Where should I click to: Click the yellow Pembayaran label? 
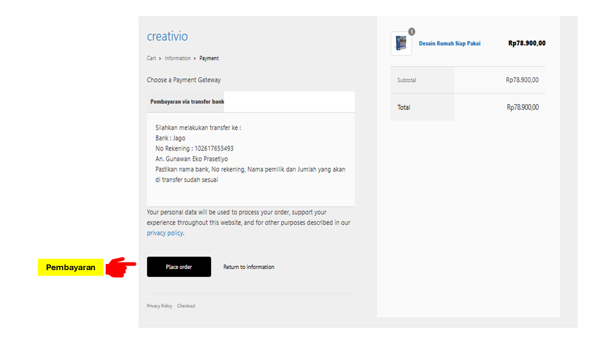(70, 268)
